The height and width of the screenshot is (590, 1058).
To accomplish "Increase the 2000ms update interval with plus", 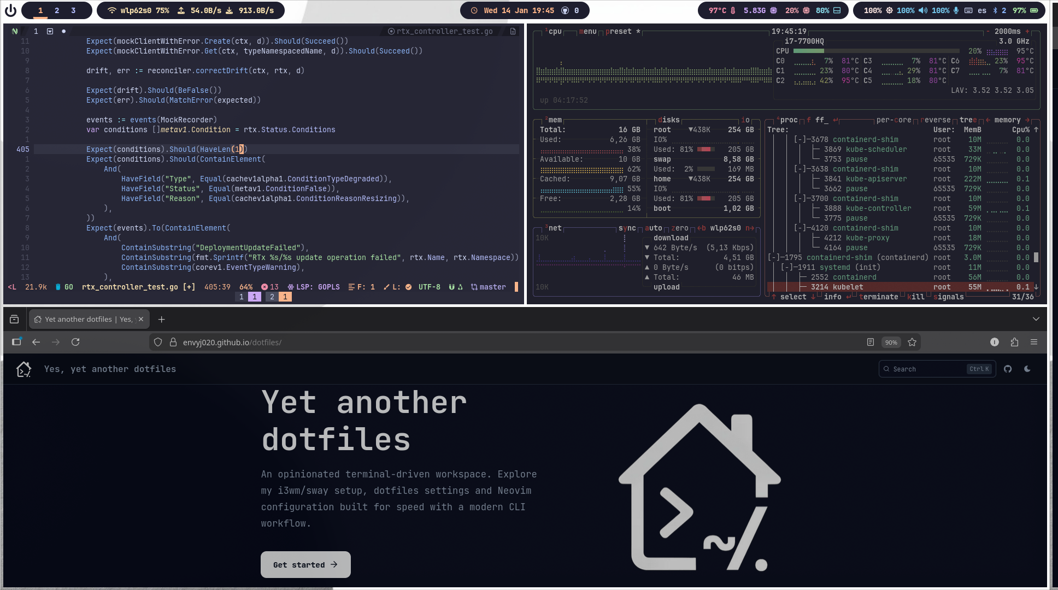I will tap(1028, 31).
